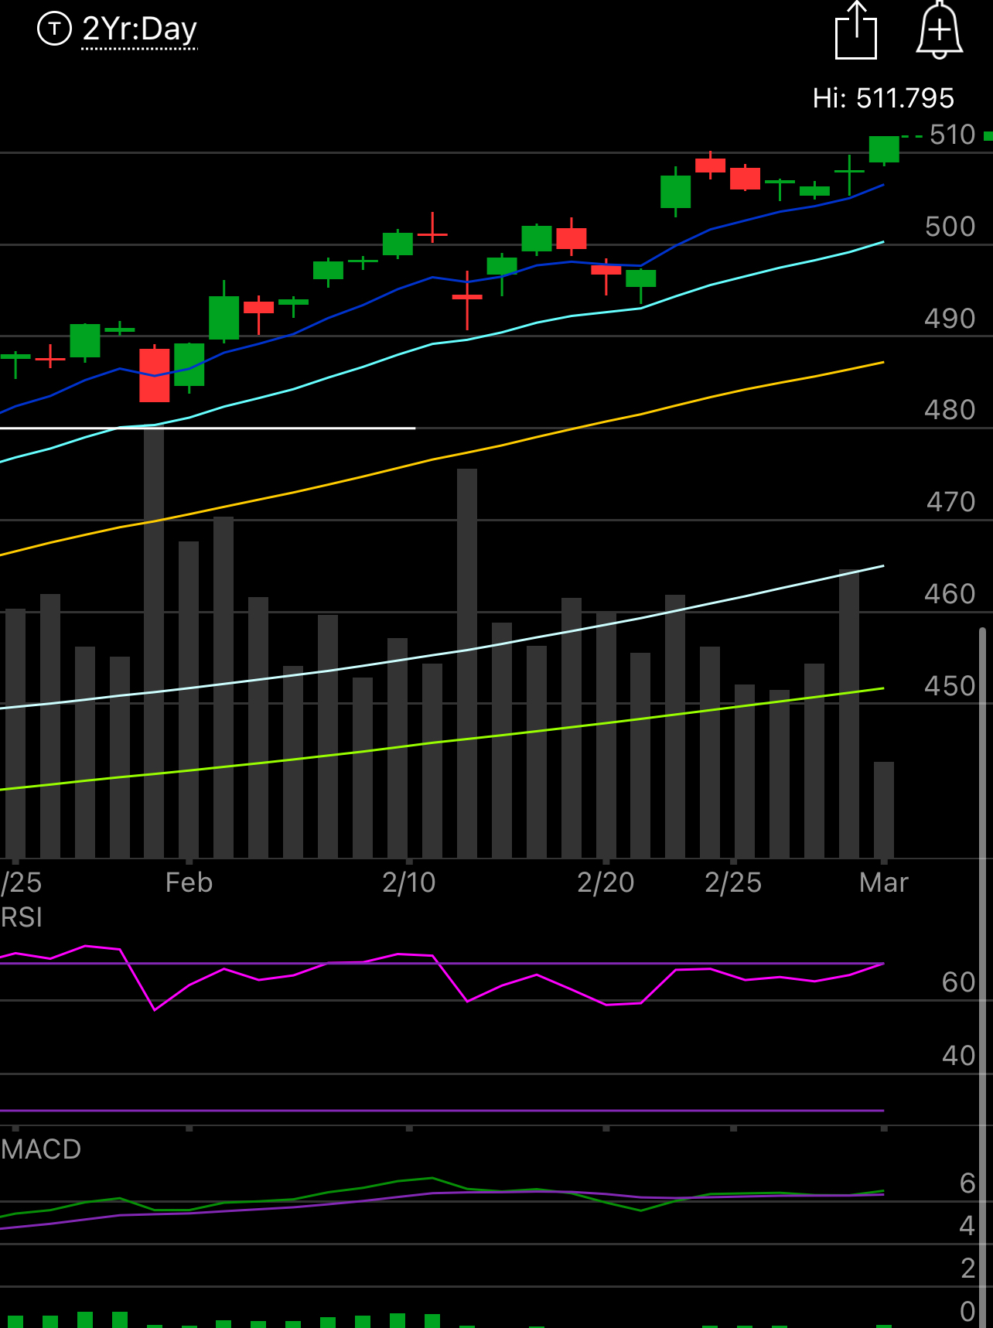Tap the Feb date axis label
The image size is (993, 1328).
[x=189, y=882]
